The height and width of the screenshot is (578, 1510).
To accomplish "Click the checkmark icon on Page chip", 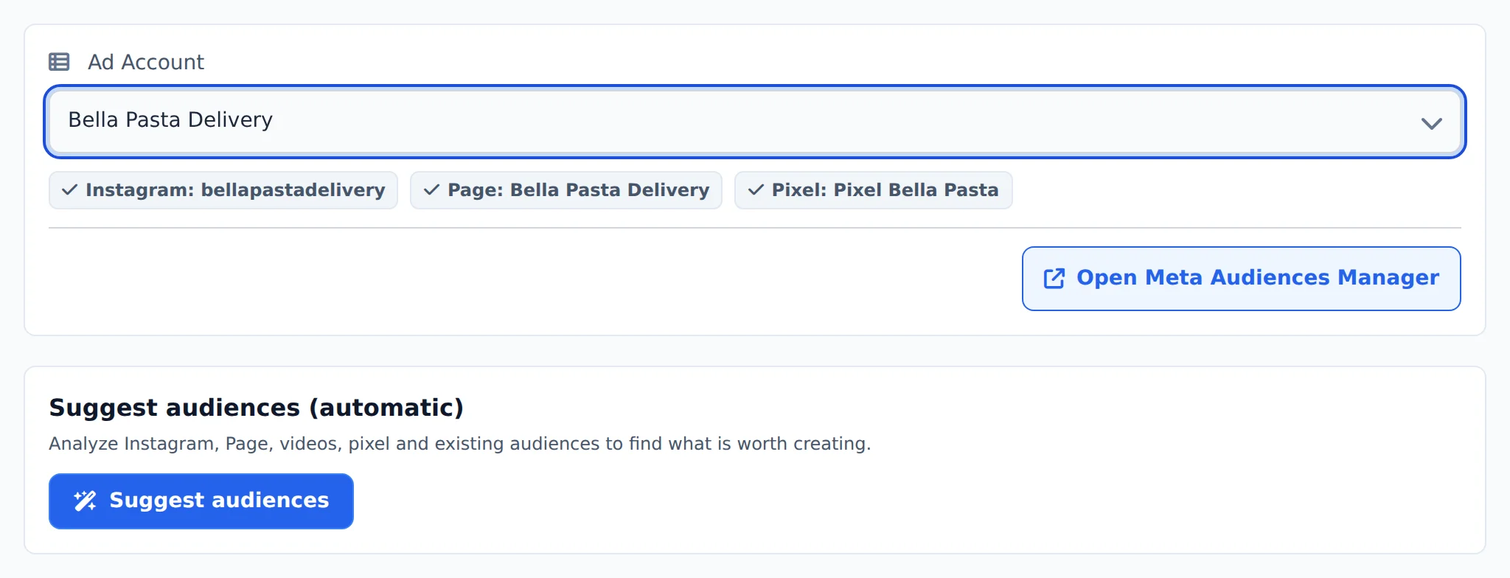I will coord(431,190).
